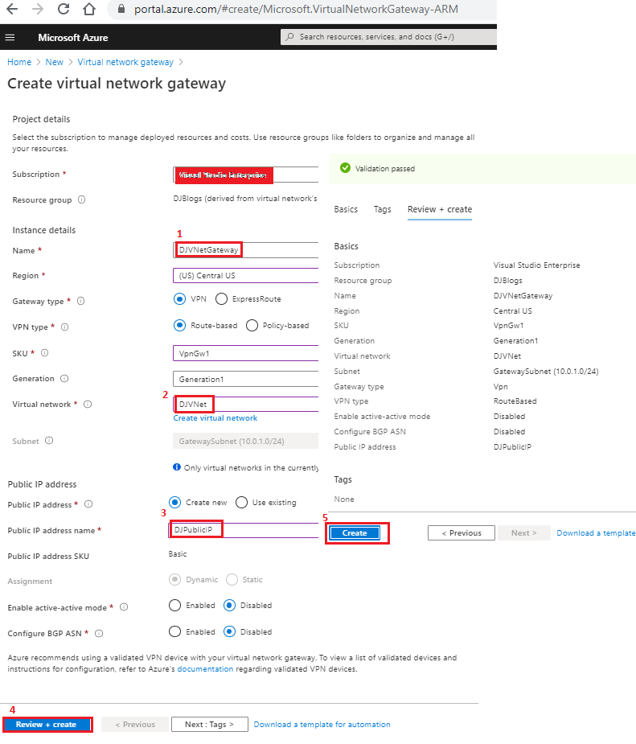Select Use existing public IP address
The image size is (636, 744).
pos(241,502)
